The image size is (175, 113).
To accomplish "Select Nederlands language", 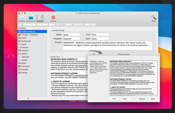I will click(32, 41).
